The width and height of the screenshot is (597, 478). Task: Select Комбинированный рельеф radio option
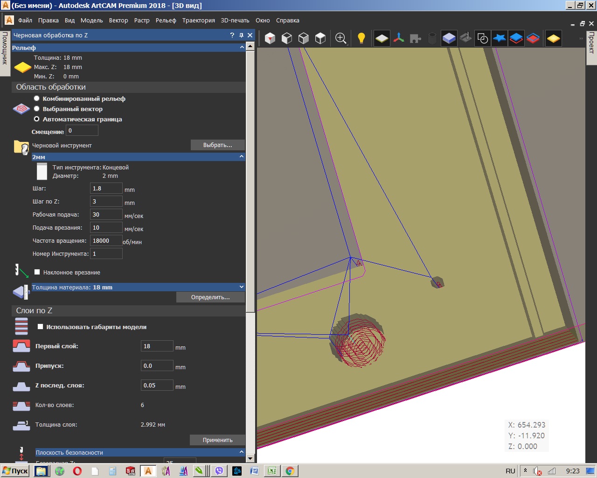(x=36, y=98)
